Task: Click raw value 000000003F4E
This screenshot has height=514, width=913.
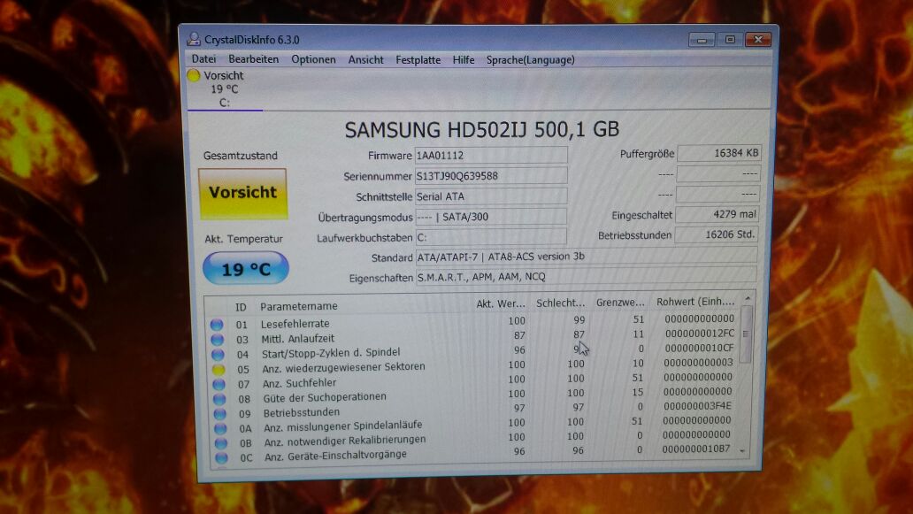Action: (x=697, y=406)
